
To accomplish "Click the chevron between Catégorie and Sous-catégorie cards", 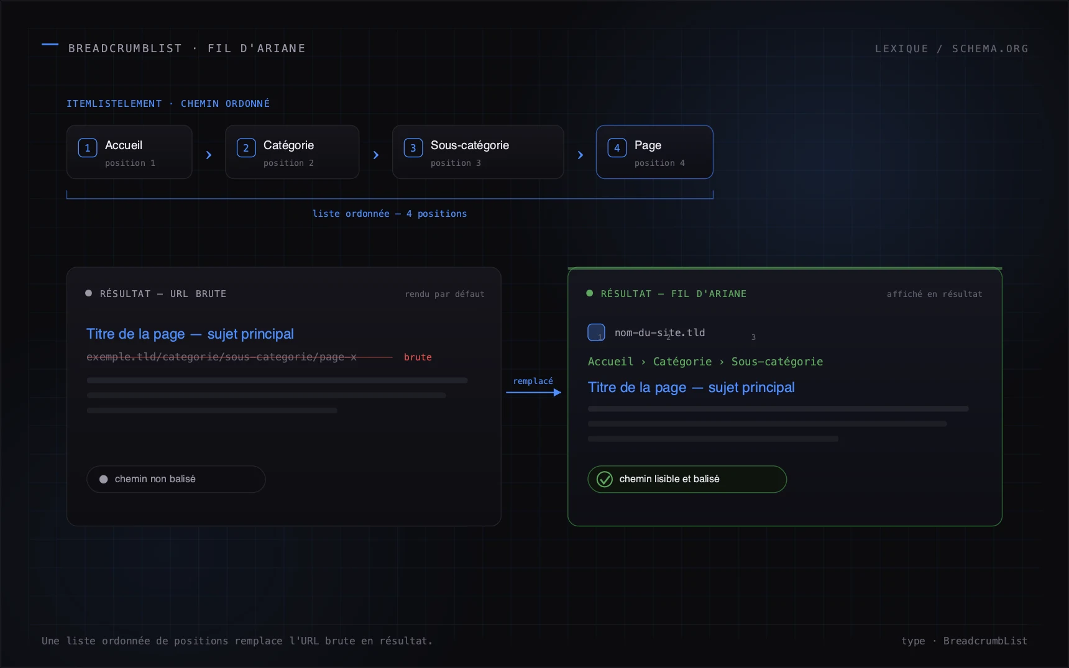I will point(376,155).
